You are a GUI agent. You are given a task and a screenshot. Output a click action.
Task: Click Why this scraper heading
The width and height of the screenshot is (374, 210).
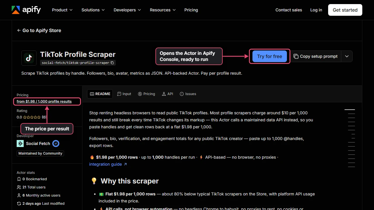(x=130, y=181)
